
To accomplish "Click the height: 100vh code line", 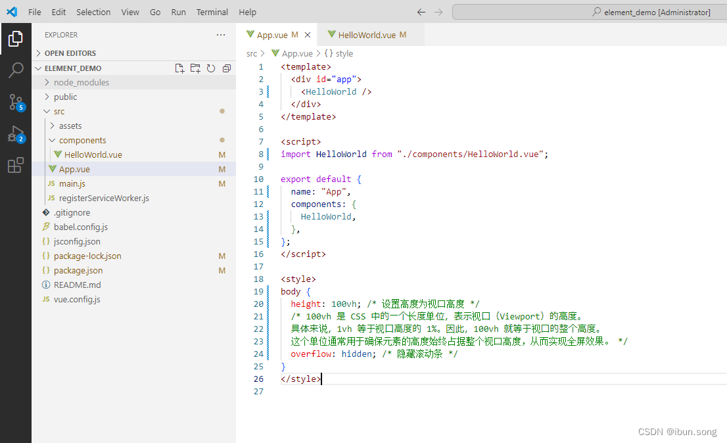I will pos(385,304).
